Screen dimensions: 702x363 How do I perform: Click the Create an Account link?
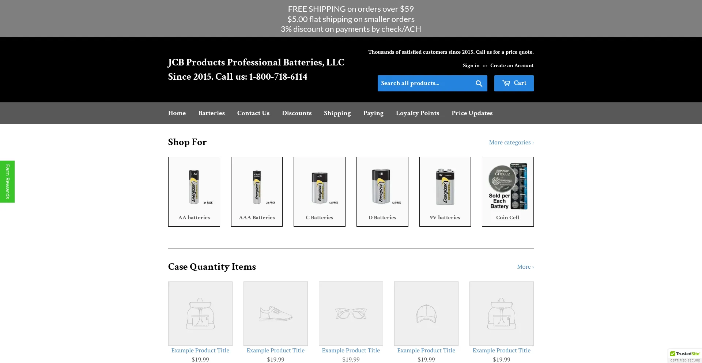(x=512, y=66)
